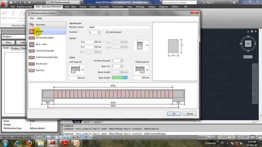Toggle MODEL space button in the status bar

point(202,138)
